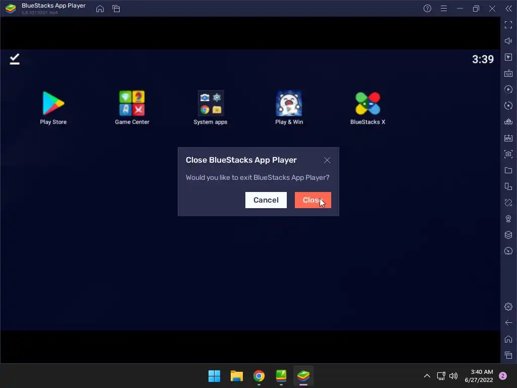
Task: Open the hamburger menu in the title bar
Action: (444, 9)
